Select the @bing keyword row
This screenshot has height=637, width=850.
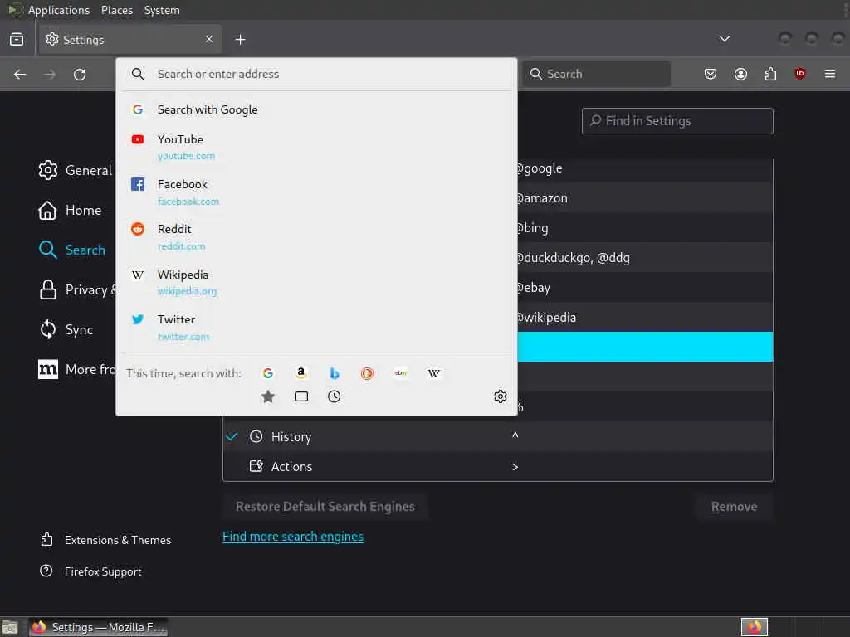645,228
